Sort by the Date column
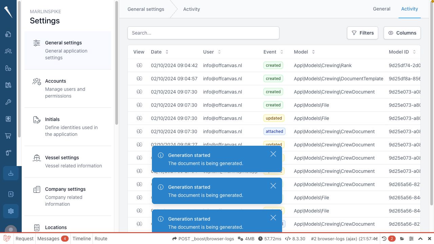Screen dimensions: 434x244 click(160, 52)
